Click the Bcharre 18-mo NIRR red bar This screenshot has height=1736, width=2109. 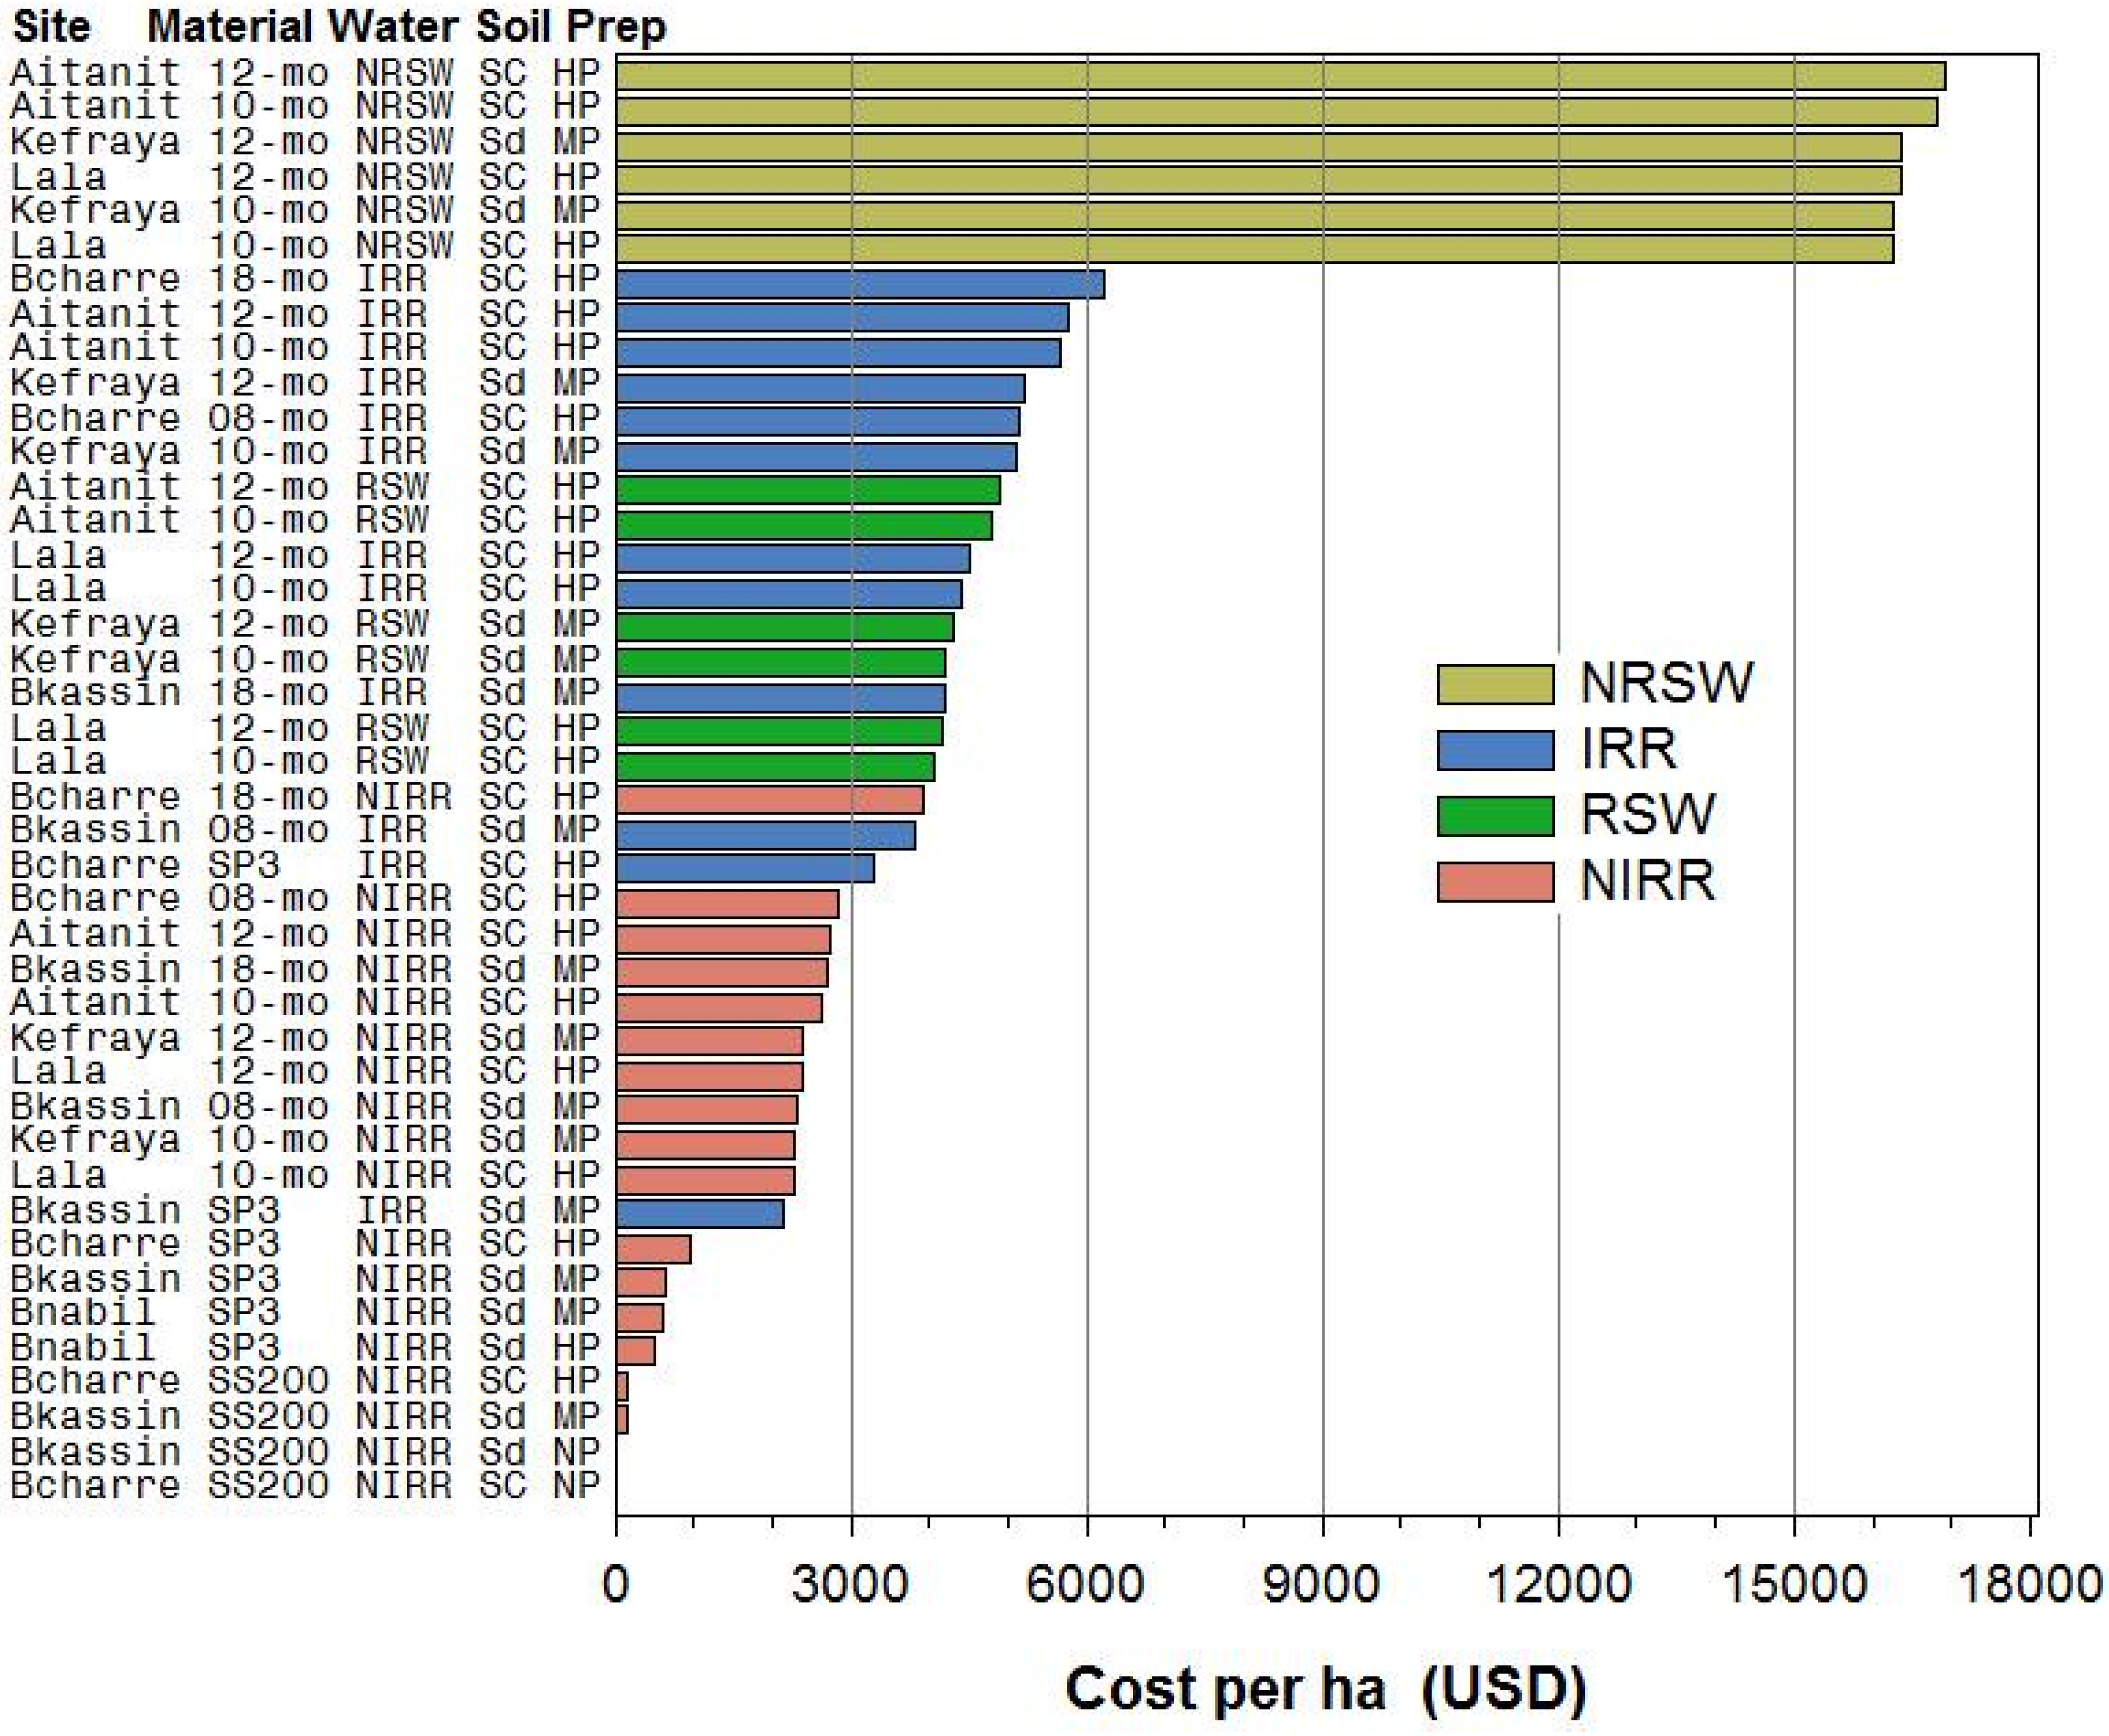[x=770, y=799]
